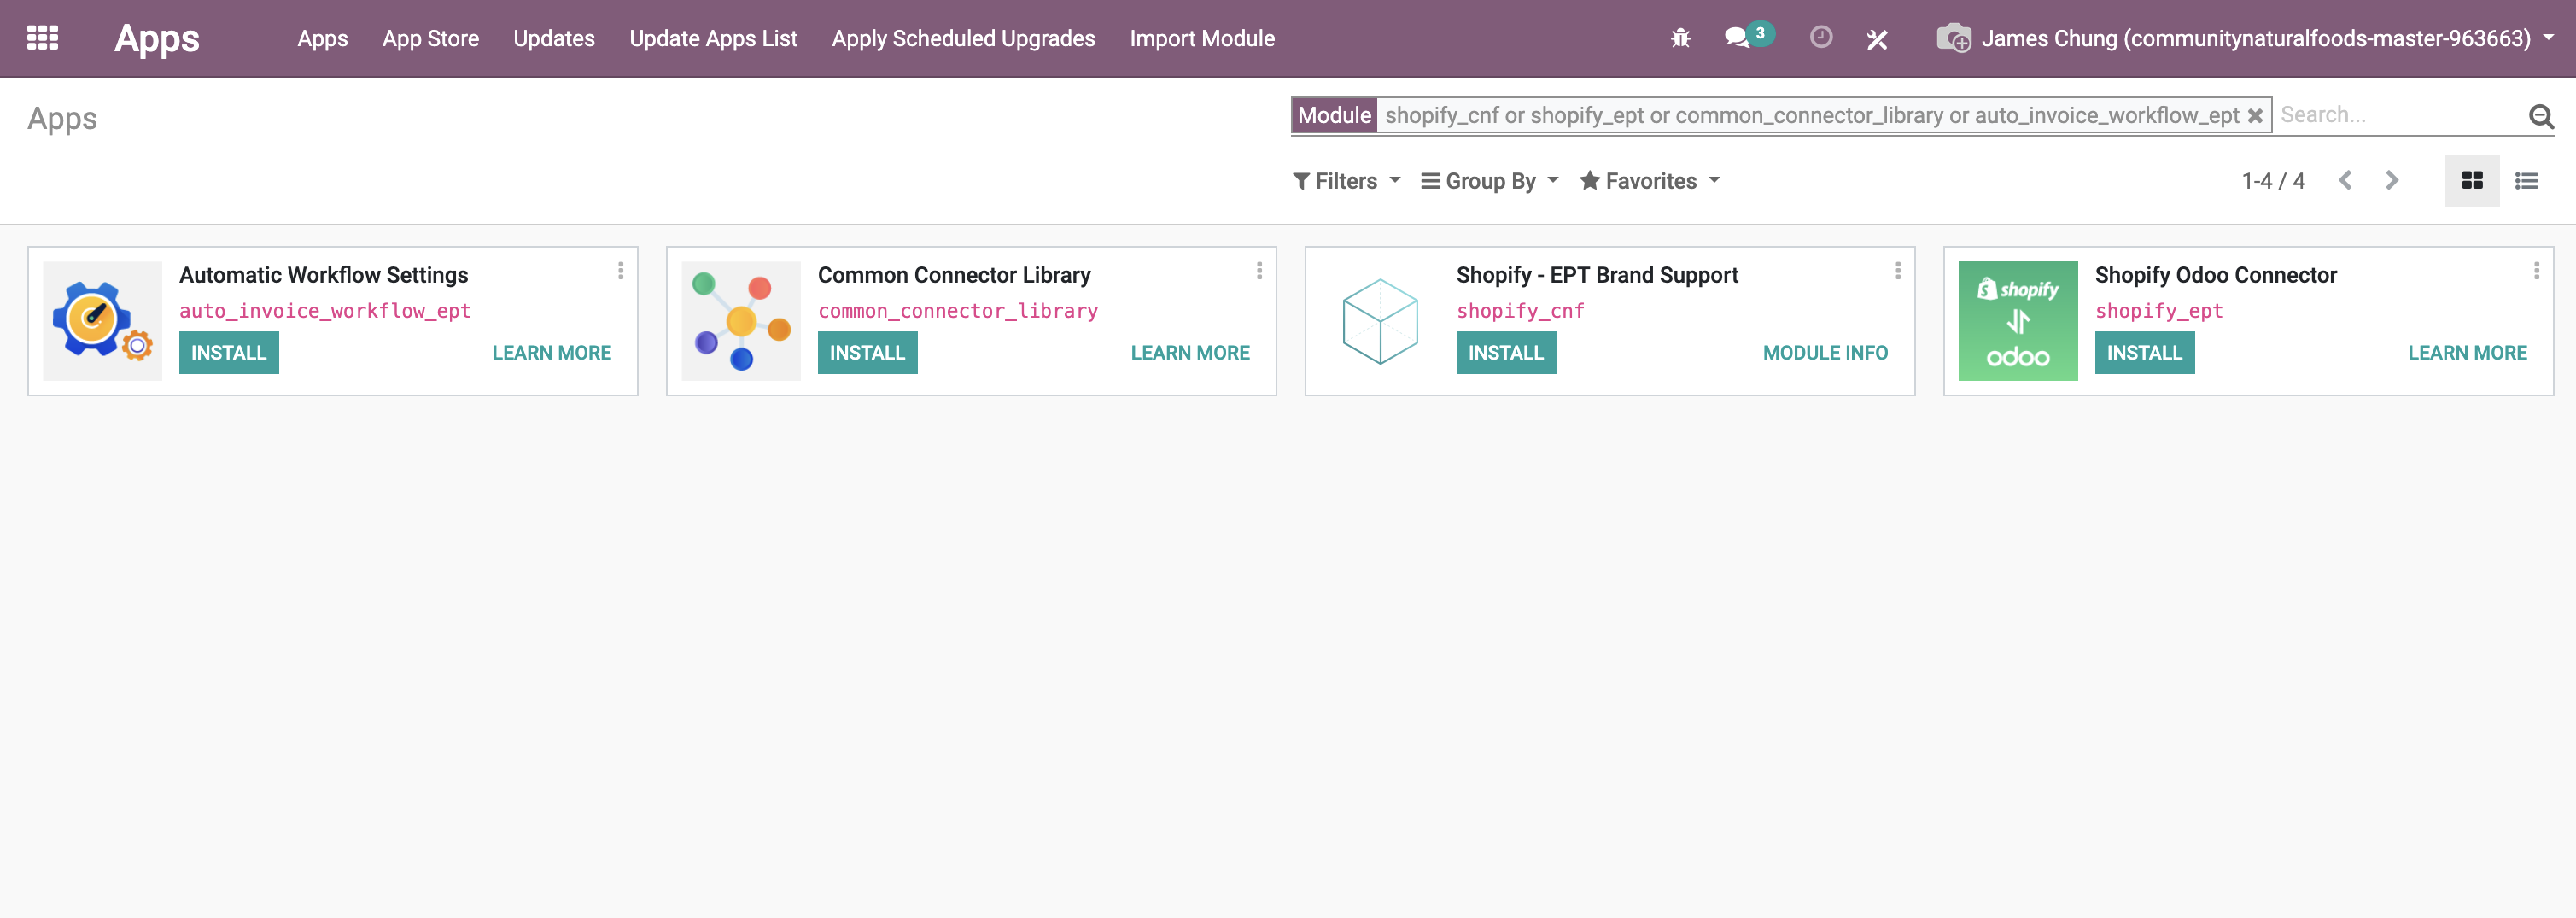Select Import Module menu
Image resolution: width=2576 pixels, height=918 pixels.
click(x=1202, y=39)
